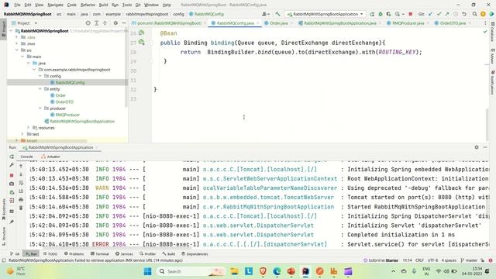The image size is (496, 279).
Task: Click the Git Rollback undo icon
Action: (464, 14)
